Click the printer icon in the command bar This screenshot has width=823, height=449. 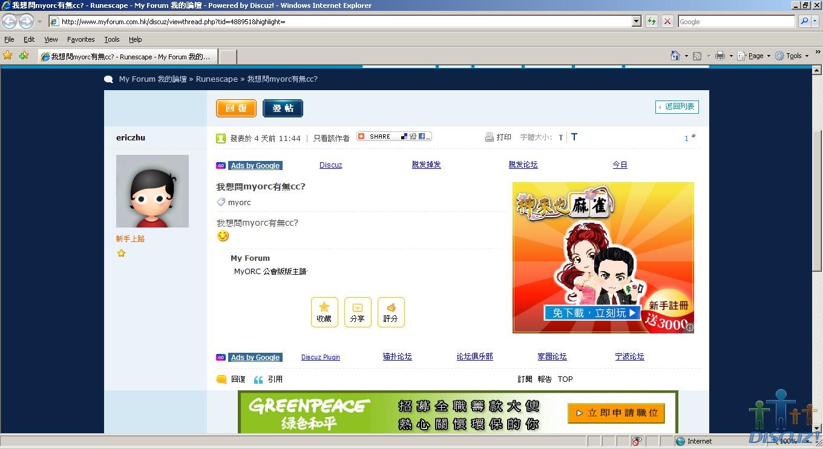(x=720, y=56)
